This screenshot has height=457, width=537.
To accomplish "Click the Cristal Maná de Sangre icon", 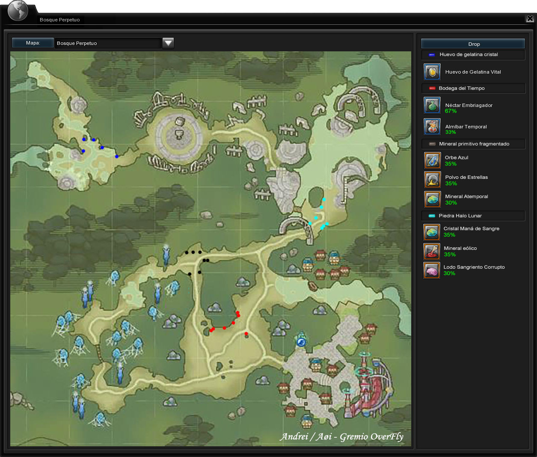I will pyautogui.click(x=432, y=232).
